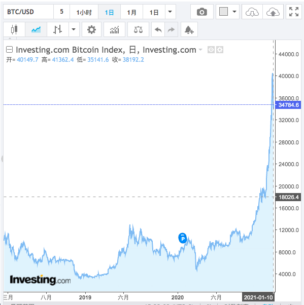Viewport: 304px width, 305px height.
Task: Click the close value 38192.2
Action: 133,60
